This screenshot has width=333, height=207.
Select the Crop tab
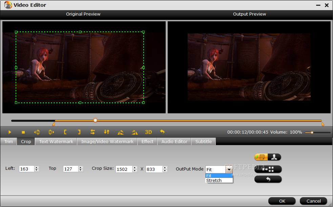pyautogui.click(x=26, y=141)
